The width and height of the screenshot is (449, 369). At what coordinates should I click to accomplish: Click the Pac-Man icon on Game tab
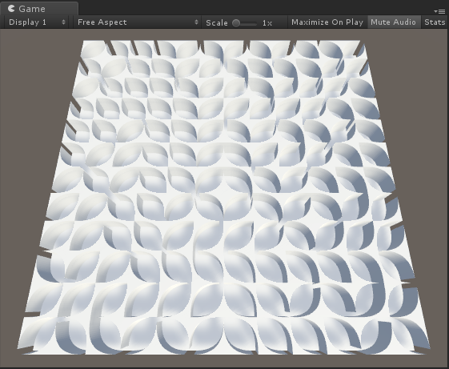[x=11, y=8]
